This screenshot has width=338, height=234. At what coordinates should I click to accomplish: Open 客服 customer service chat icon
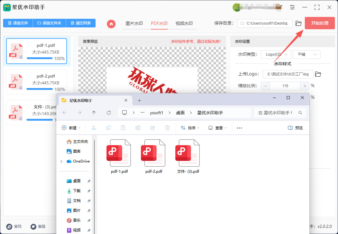[33, 226]
